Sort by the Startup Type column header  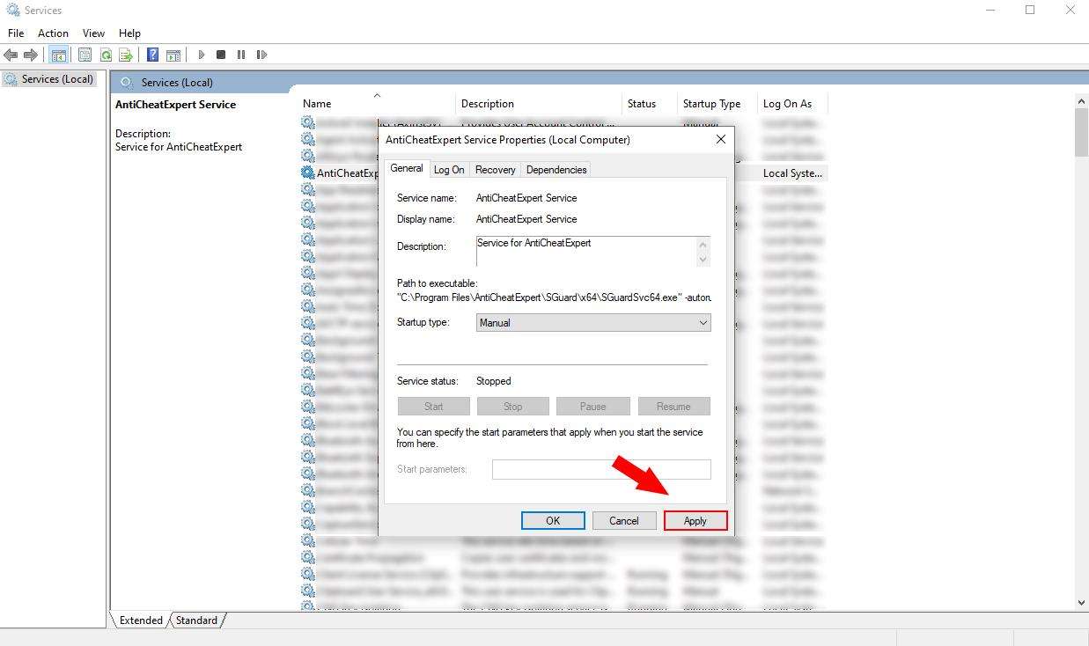coord(717,104)
